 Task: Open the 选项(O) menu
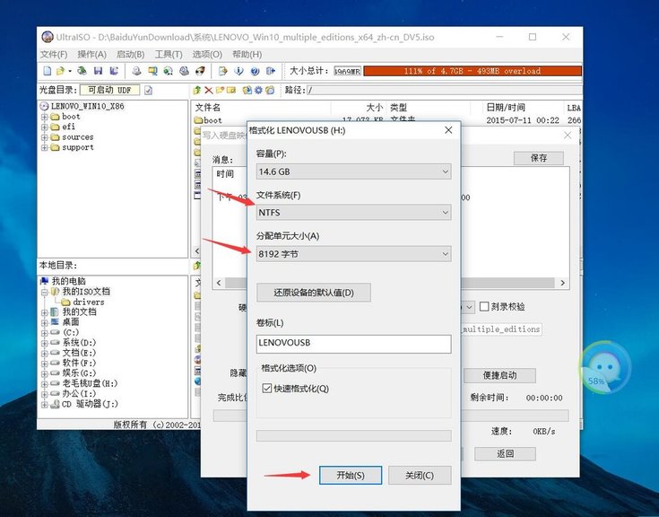point(207,54)
